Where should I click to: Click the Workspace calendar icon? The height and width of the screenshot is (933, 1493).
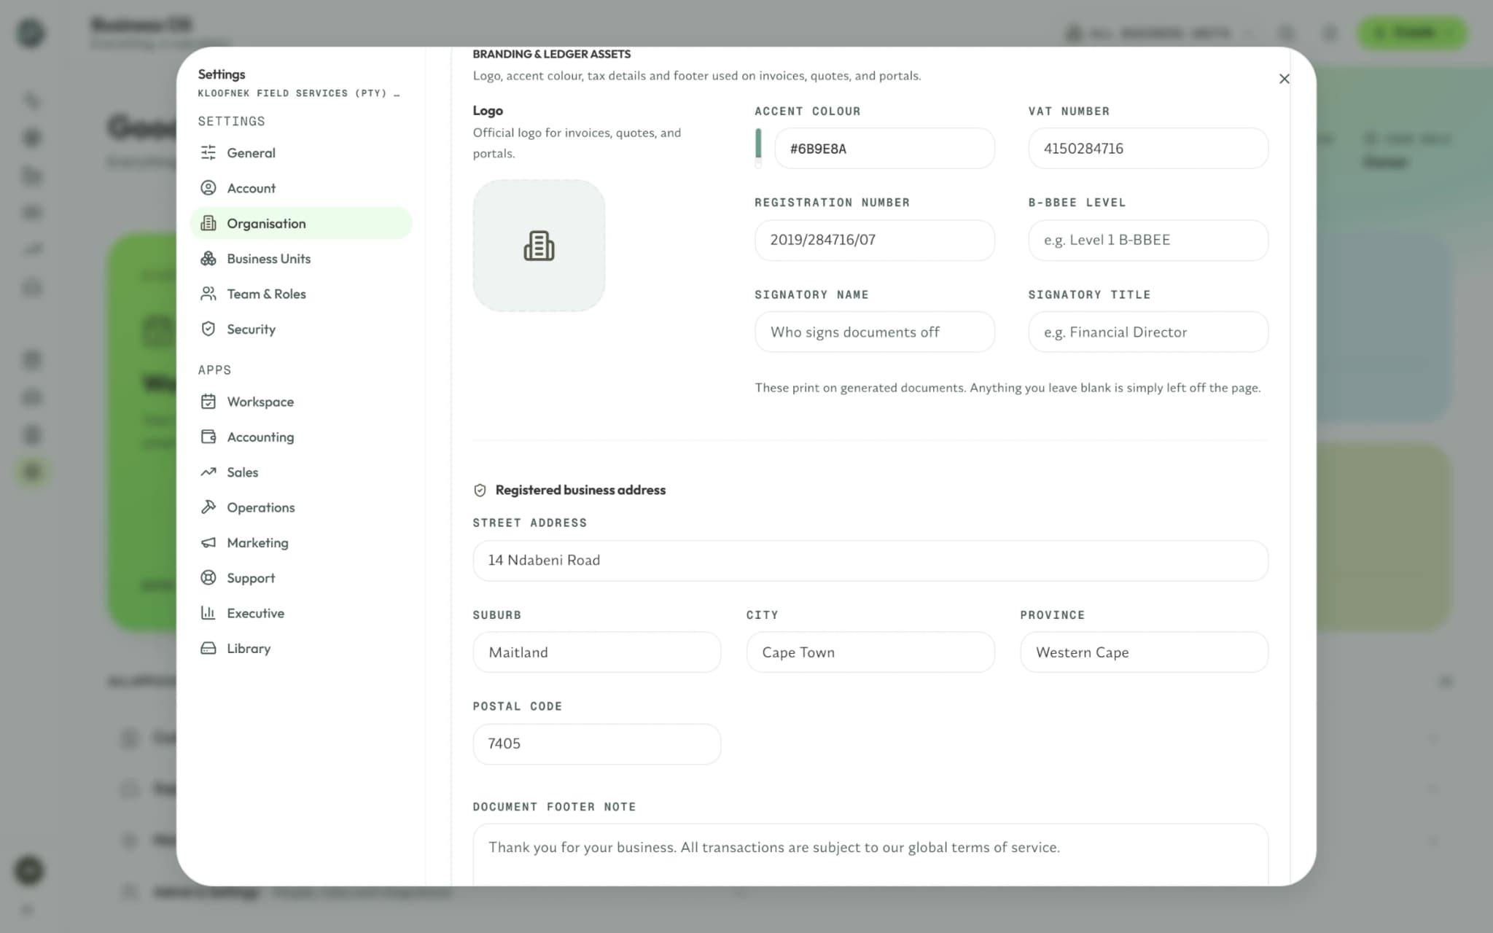[x=208, y=402]
